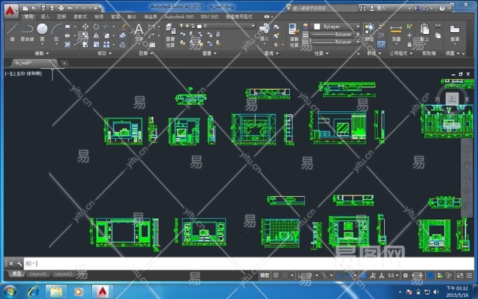Click the command line customize wrench button
This screenshot has width=478, height=299.
(19, 263)
